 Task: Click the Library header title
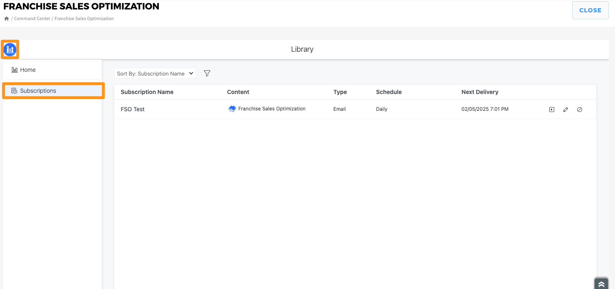pos(302,49)
